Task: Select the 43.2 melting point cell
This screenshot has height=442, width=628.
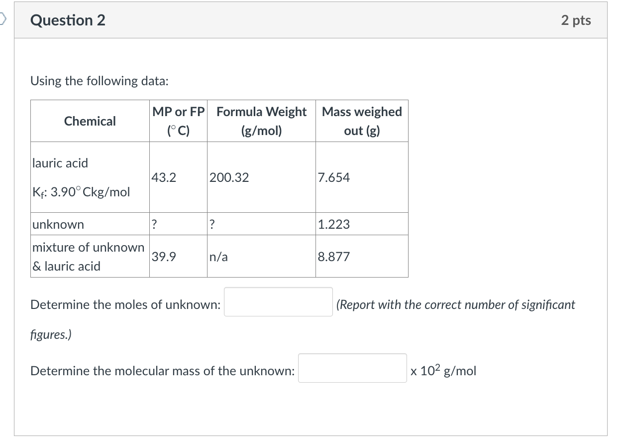Action: (163, 177)
